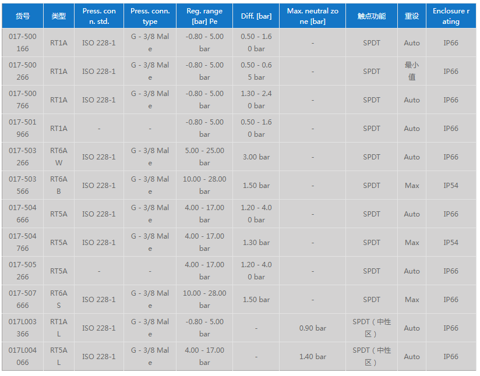
Task: Click the 最小值 reset cell
Action: tap(412, 71)
